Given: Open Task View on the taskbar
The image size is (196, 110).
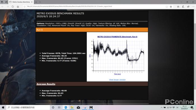Looking at the screenshot, I should click(59, 107).
